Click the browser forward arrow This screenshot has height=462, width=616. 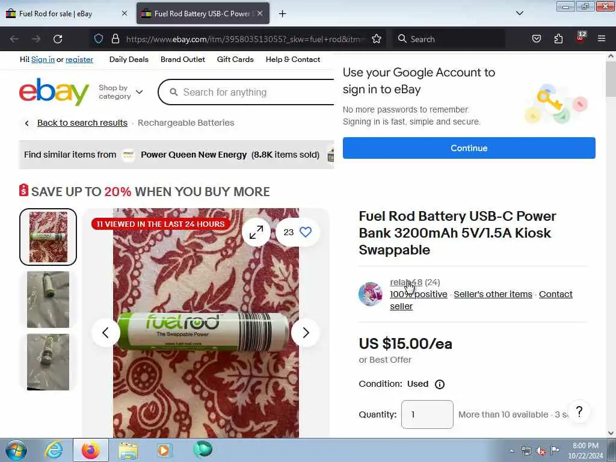[x=36, y=39]
